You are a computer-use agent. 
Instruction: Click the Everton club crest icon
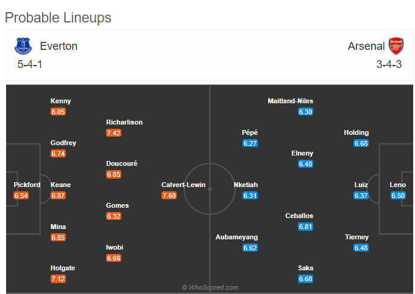pos(23,46)
